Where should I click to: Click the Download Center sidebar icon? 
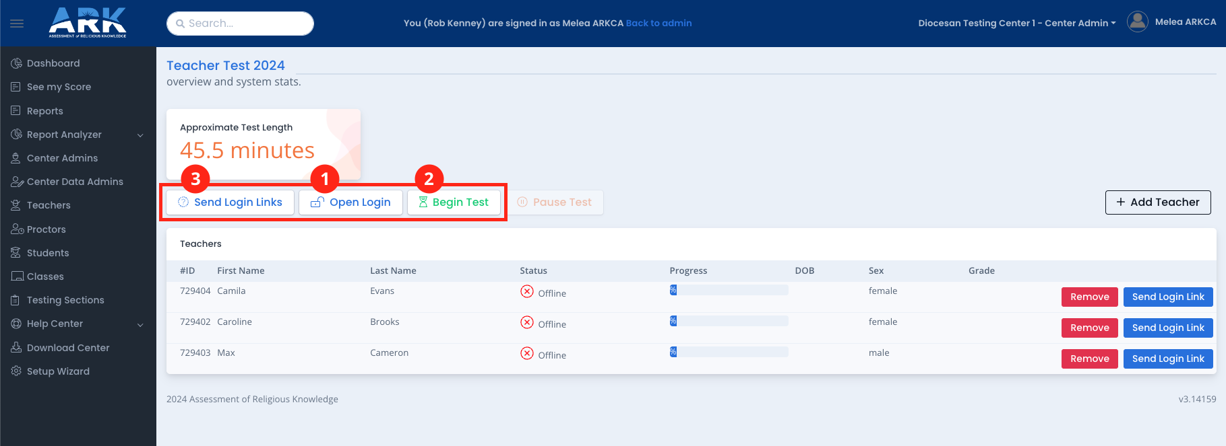[16, 348]
